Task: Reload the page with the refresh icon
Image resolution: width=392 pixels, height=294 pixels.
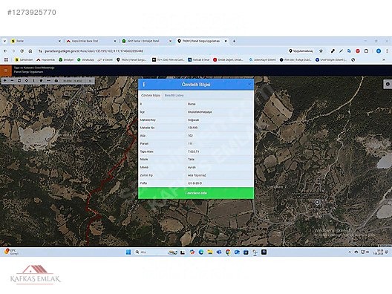Action: pyautogui.click(x=22, y=51)
